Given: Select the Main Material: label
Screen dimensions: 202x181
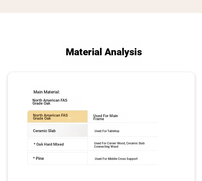Looking at the screenshot, I should point(47,92).
